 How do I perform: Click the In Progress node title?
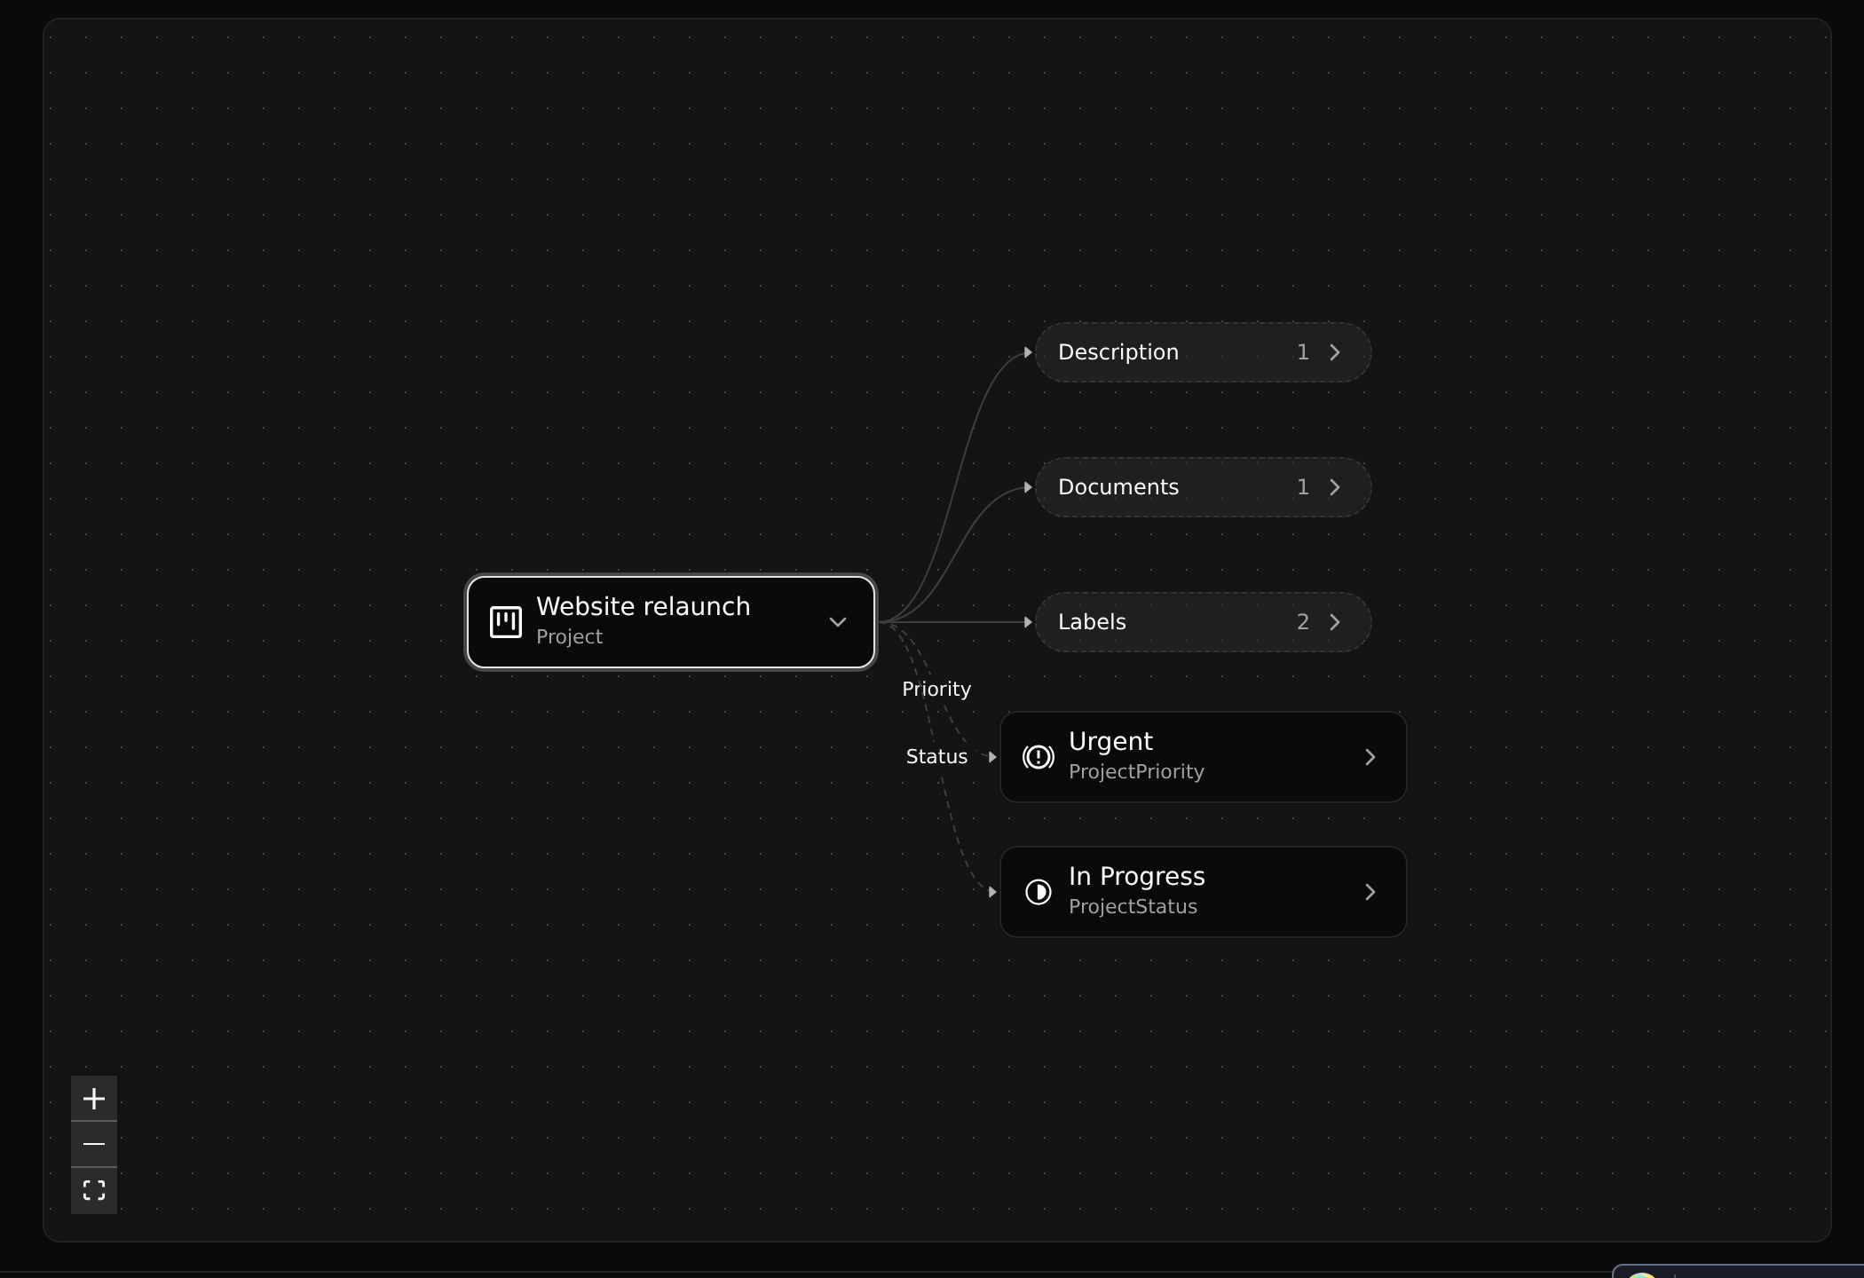[1137, 877]
